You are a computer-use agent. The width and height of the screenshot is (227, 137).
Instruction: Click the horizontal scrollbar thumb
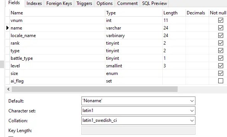pyautogui.click(x=95, y=89)
